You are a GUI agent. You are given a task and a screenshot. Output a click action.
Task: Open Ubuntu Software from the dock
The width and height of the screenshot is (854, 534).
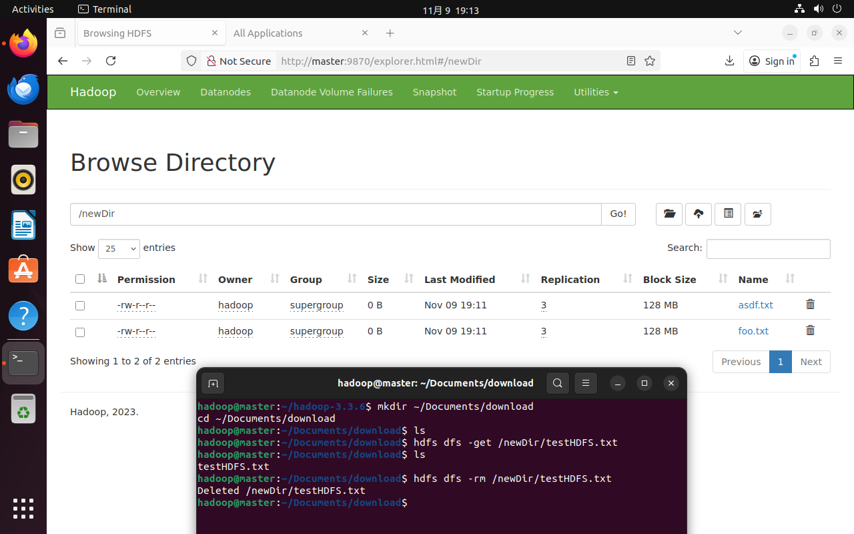pos(23,270)
